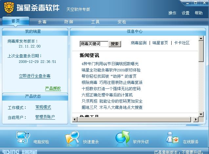Open news 瑞星全功能杀毒软件2009版初体验
209x154 pixels.
click(x=111, y=70)
